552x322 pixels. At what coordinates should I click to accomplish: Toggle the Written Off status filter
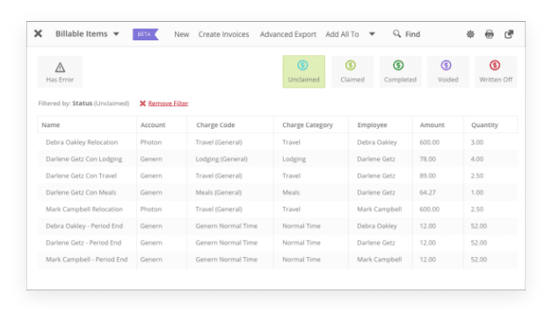(496, 72)
